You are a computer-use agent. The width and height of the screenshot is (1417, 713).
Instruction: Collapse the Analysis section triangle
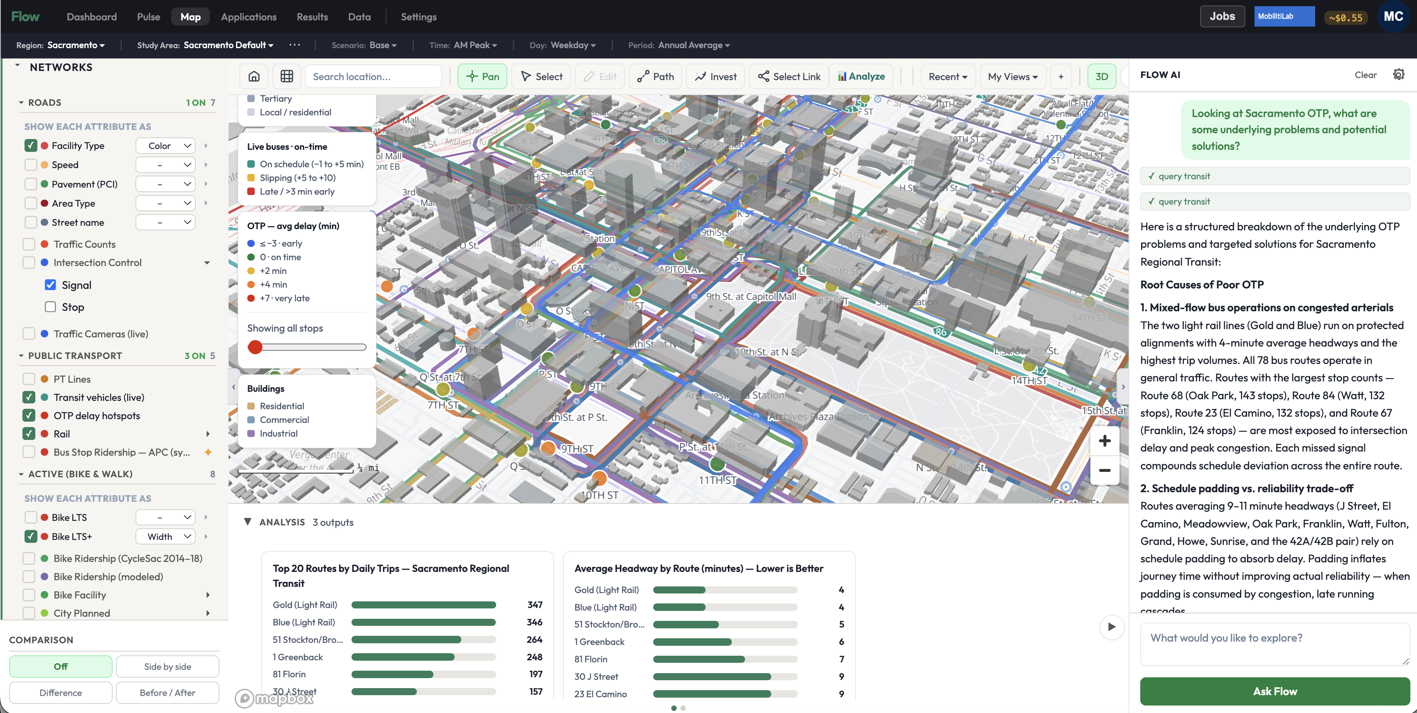click(248, 522)
